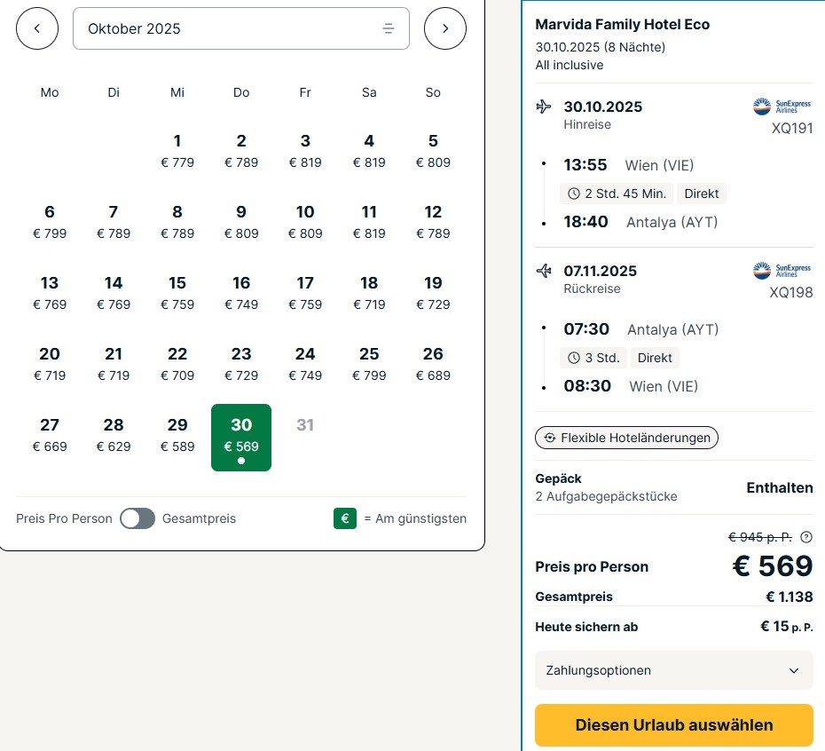Click the green euro cheapest legend icon

pyautogui.click(x=345, y=518)
